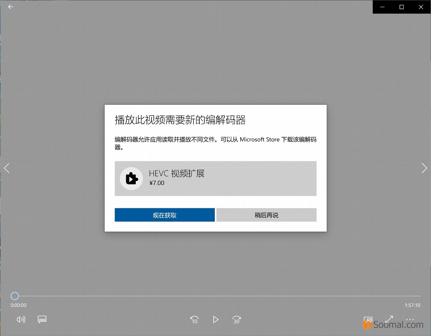The height and width of the screenshot is (336, 431).
Task: Click 现在获取 to buy the codec
Action: coord(164,215)
